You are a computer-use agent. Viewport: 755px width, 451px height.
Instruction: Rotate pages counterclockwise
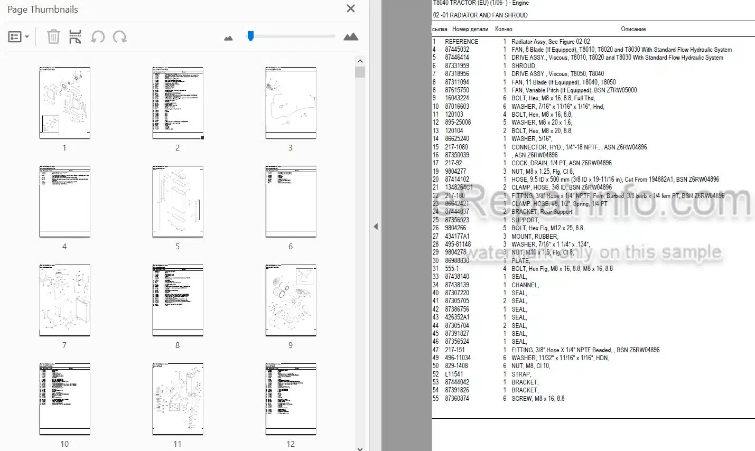pos(98,37)
